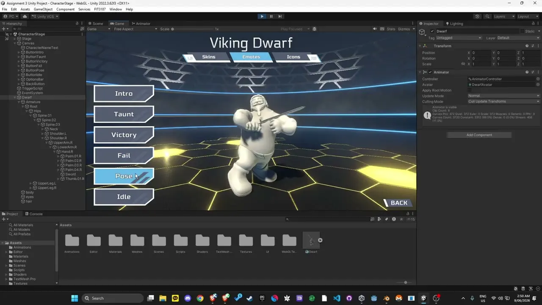This screenshot has height=305, width=542.
Task: Click the Hierarchy panel lock icon
Action: [x=77, y=24]
